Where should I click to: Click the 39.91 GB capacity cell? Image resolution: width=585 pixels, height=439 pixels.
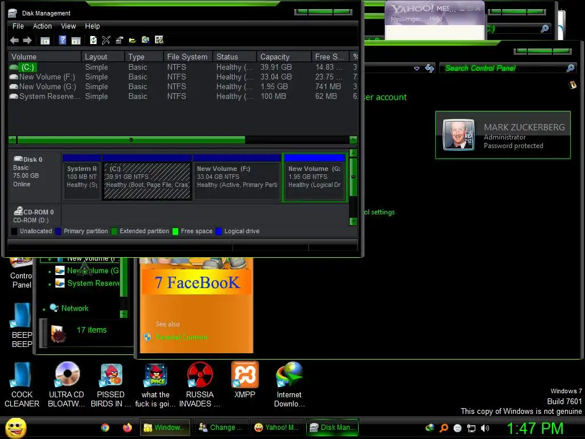pos(276,67)
